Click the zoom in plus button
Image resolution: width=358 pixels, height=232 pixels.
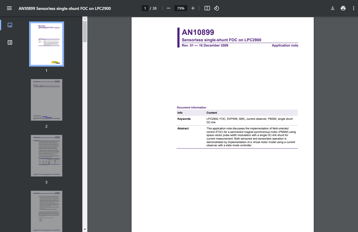(193, 8)
